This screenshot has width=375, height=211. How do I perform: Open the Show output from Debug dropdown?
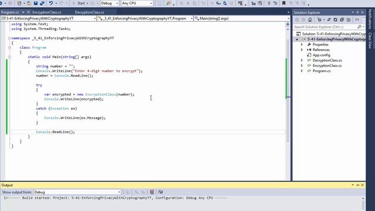tap(77, 192)
